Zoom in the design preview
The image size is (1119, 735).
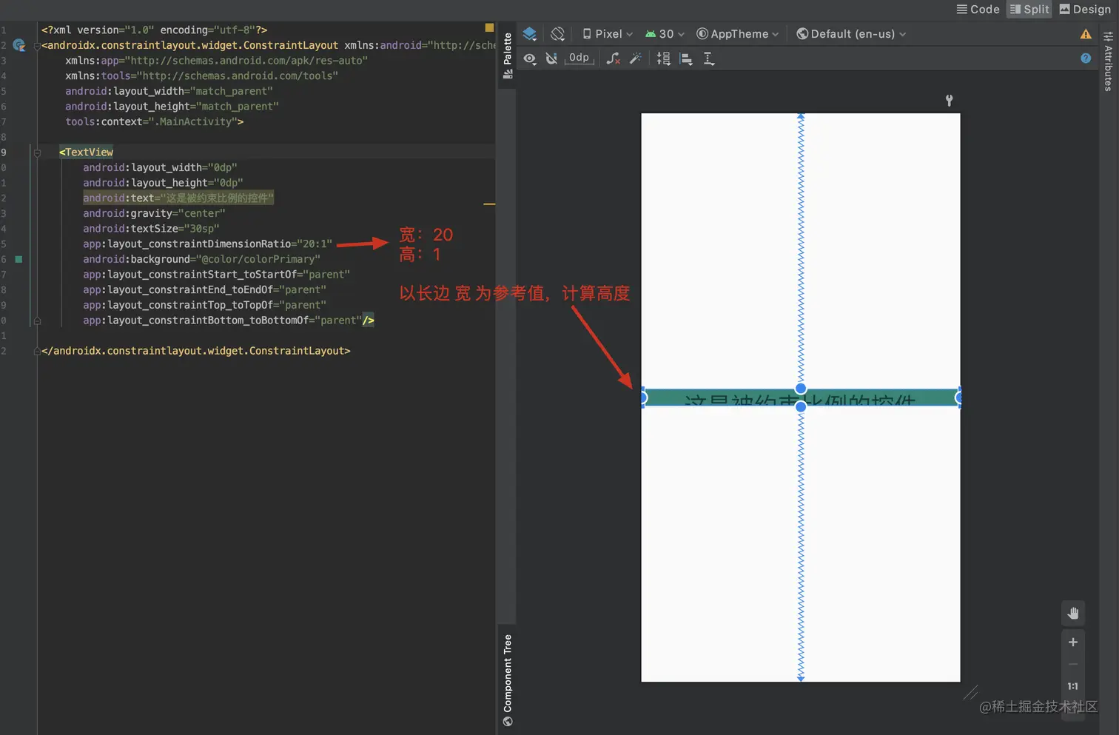1073,642
